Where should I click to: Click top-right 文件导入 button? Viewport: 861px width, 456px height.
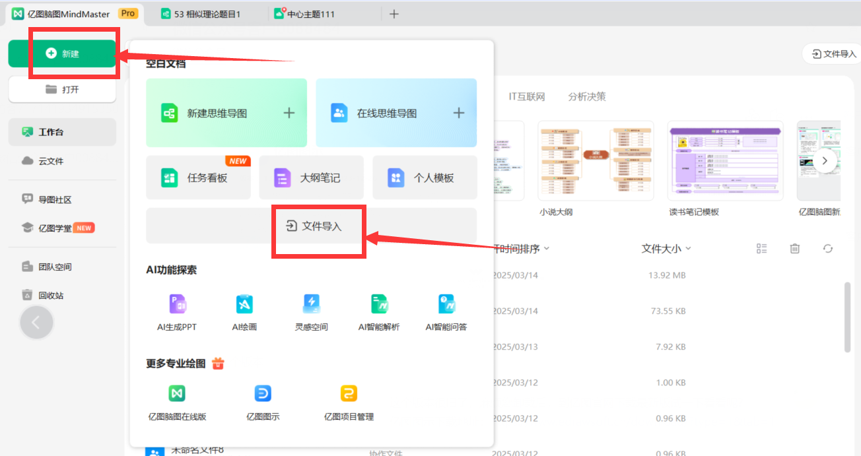coord(833,54)
